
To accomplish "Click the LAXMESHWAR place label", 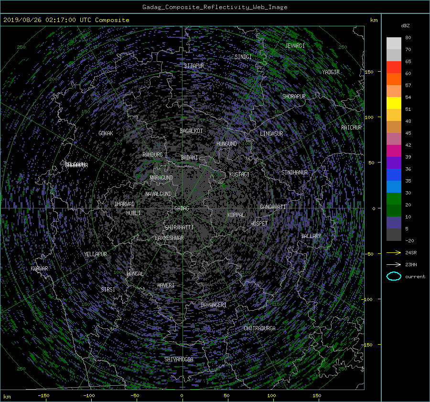I will [169, 238].
